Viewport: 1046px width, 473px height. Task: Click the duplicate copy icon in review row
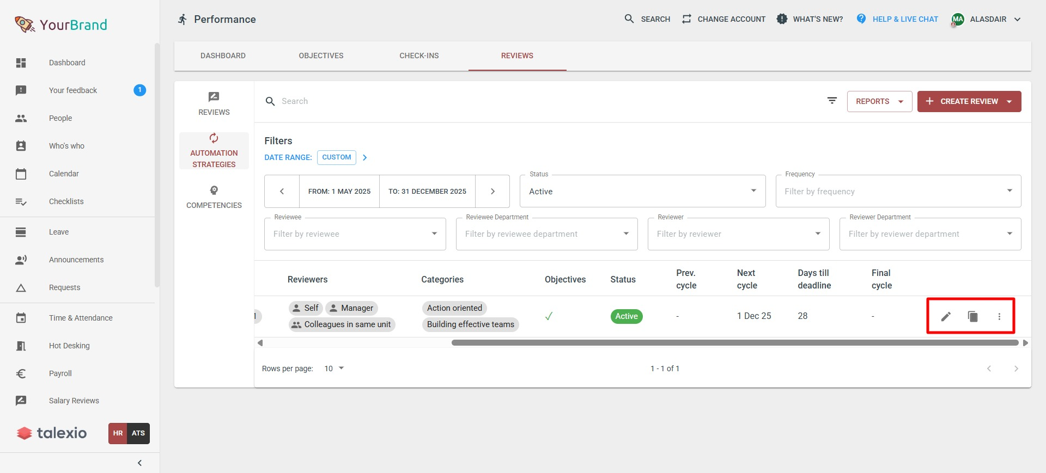972,316
